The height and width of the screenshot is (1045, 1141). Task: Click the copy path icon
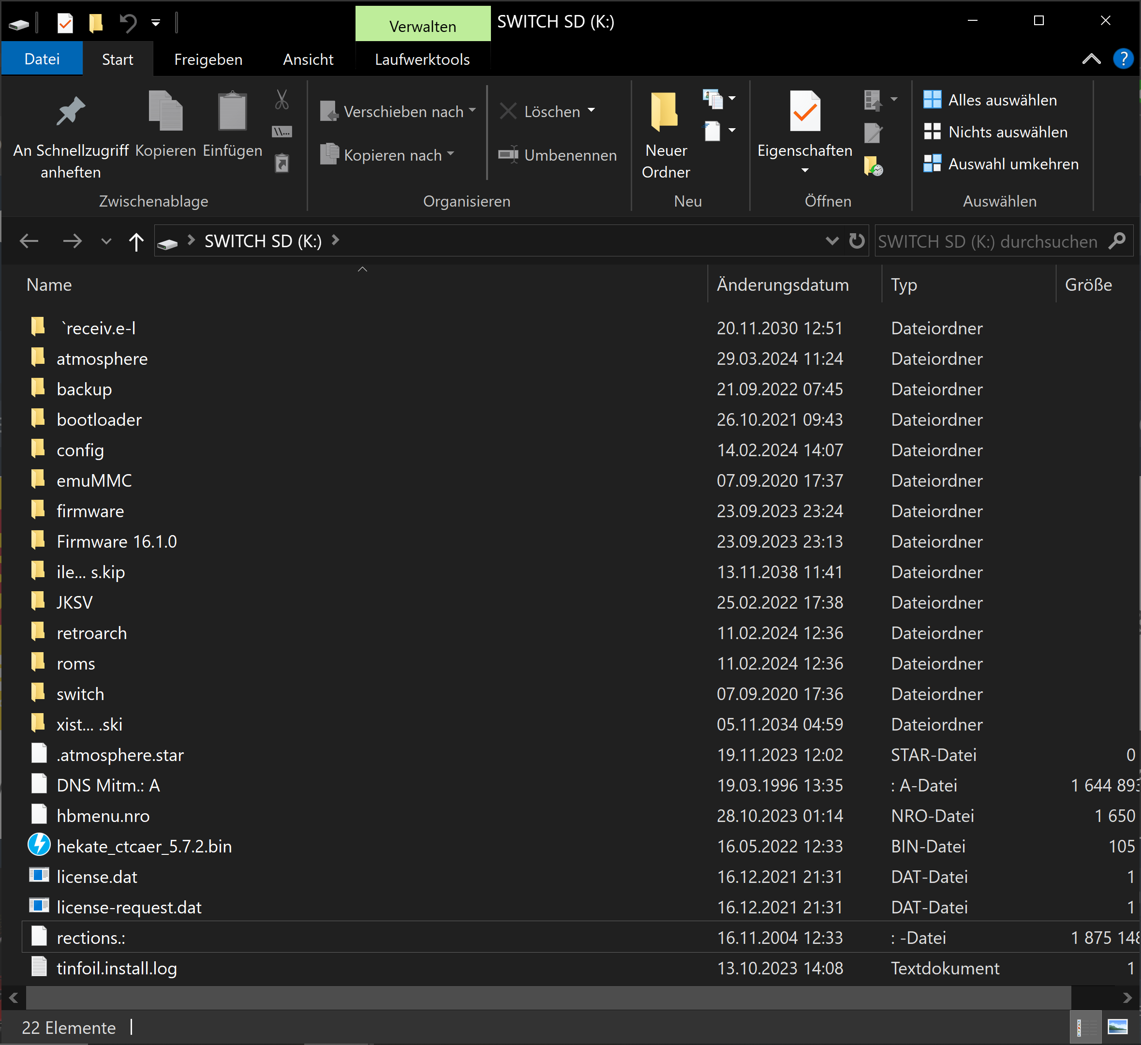[282, 132]
